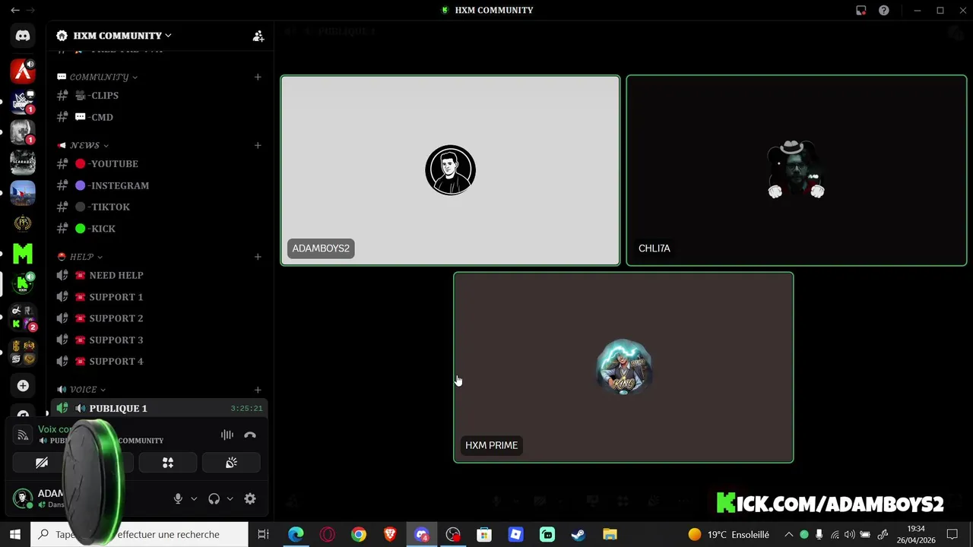The height and width of the screenshot is (547, 973).
Task: Select the PUBLIQUE 1 voice channel
Action: point(160,408)
